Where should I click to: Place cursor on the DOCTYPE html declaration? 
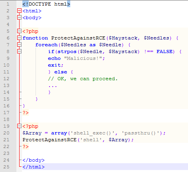tap(46, 4)
